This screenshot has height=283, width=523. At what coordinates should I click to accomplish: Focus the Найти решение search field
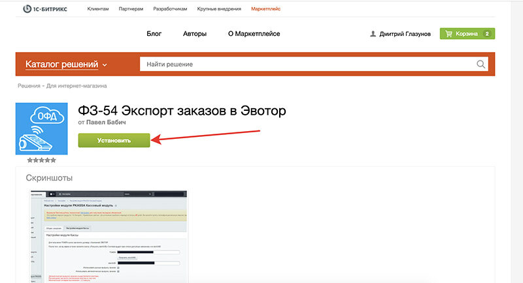pyautogui.click(x=314, y=64)
